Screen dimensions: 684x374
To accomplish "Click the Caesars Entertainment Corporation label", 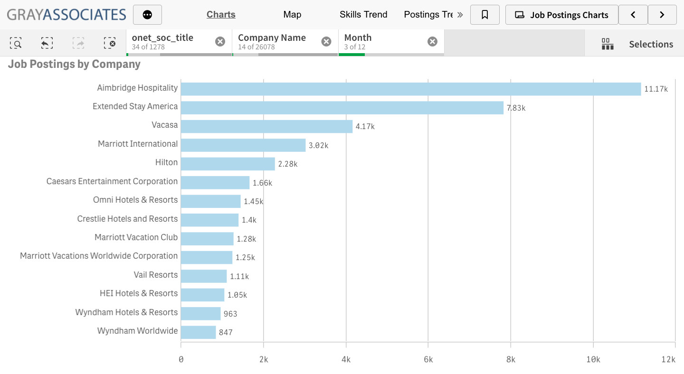I will click(112, 181).
